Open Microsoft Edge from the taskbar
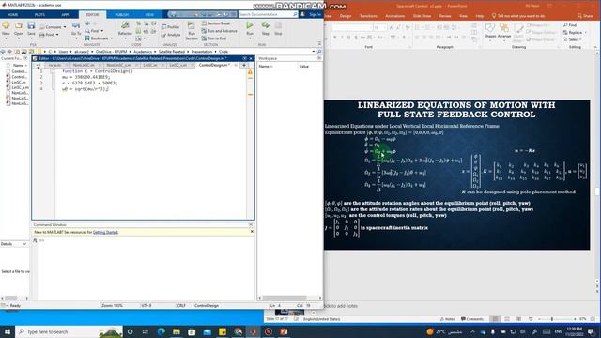601x338 pixels. point(161,331)
